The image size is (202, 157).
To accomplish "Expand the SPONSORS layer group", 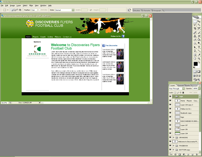I will point(174,137).
